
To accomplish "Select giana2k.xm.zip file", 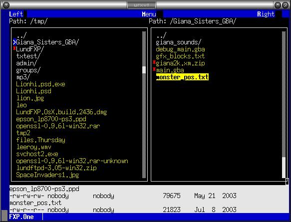I will tap(180, 63).
